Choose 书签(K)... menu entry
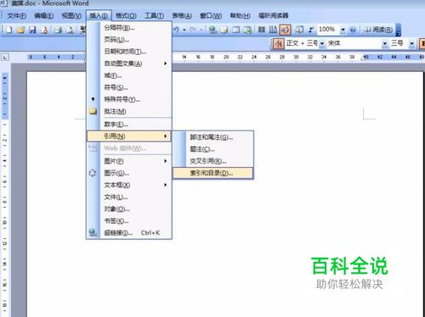Screen dimensions: 425x317 point(129,221)
